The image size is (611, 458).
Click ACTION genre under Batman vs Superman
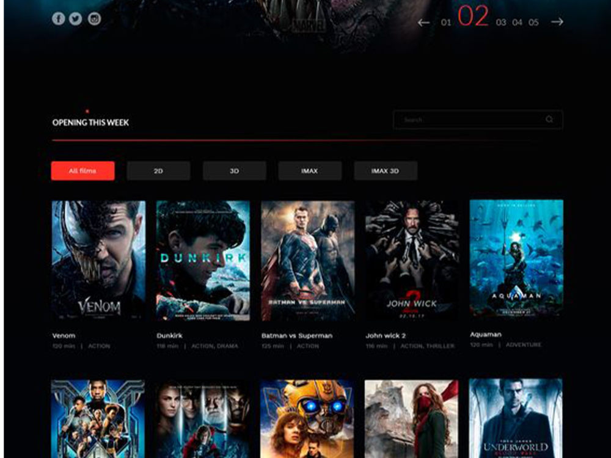(308, 346)
